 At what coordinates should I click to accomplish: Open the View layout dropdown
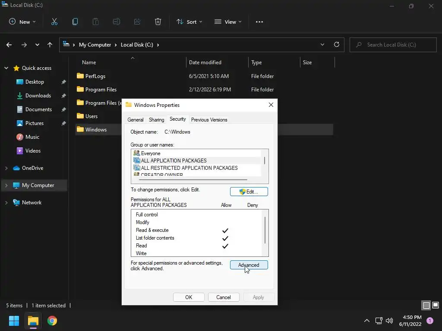coord(228,22)
